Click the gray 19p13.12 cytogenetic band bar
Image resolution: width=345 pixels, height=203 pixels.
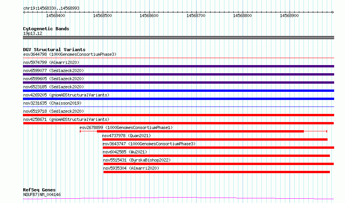[x=178, y=38]
